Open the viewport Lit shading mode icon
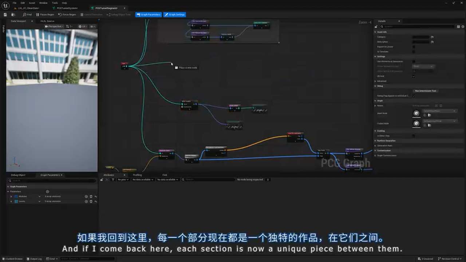The width and height of the screenshot is (466, 262). click(81, 26)
